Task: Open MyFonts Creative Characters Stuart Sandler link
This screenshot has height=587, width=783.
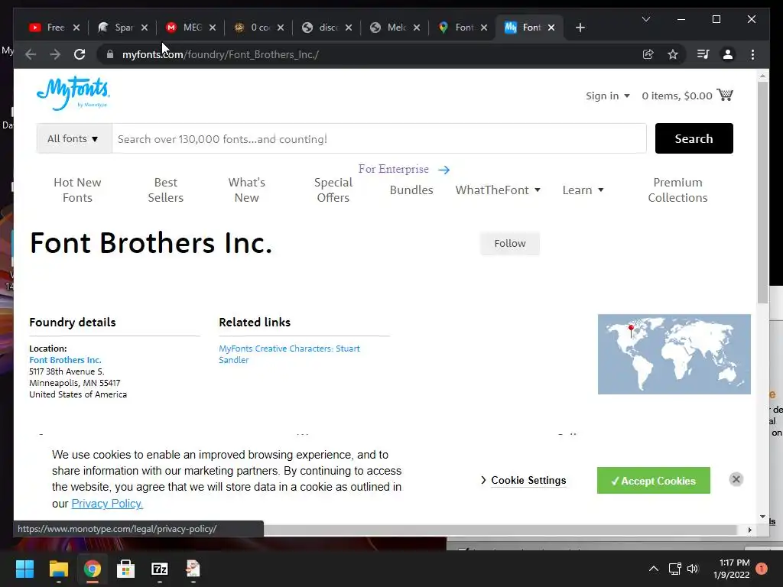Action: point(289,354)
